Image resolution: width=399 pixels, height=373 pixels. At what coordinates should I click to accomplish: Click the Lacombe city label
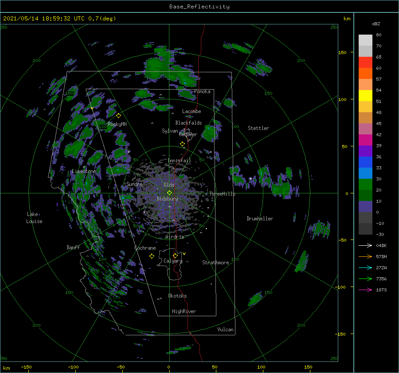[192, 111]
